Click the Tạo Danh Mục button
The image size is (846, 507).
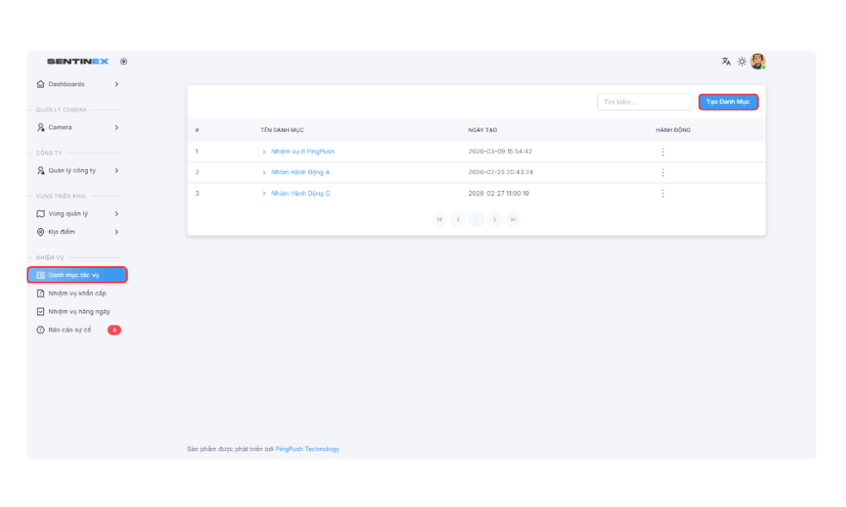click(x=728, y=101)
